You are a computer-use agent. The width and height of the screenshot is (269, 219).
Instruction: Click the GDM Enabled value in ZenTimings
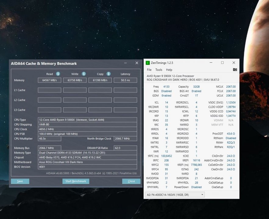166,96
